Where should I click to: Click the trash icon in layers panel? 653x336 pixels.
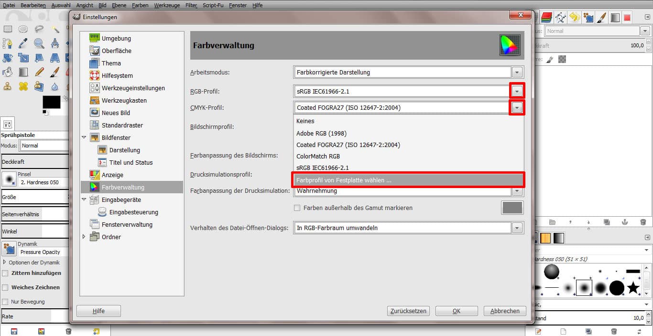(643, 222)
